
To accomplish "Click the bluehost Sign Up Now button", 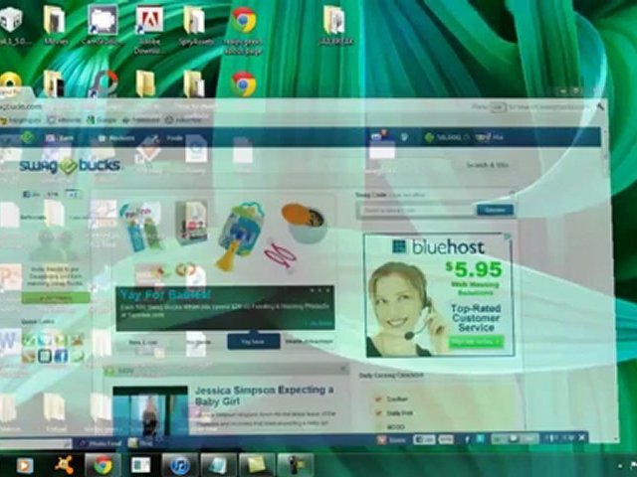I will [x=476, y=342].
